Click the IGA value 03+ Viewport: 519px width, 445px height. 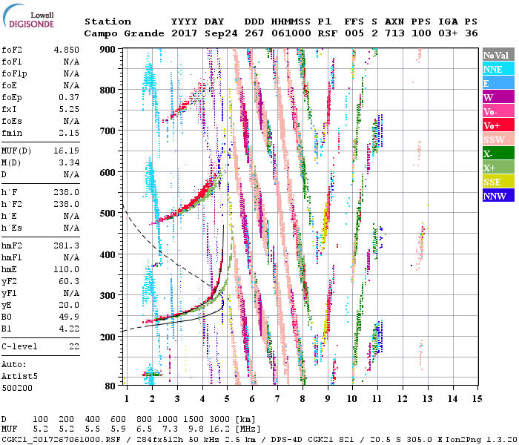tap(448, 33)
